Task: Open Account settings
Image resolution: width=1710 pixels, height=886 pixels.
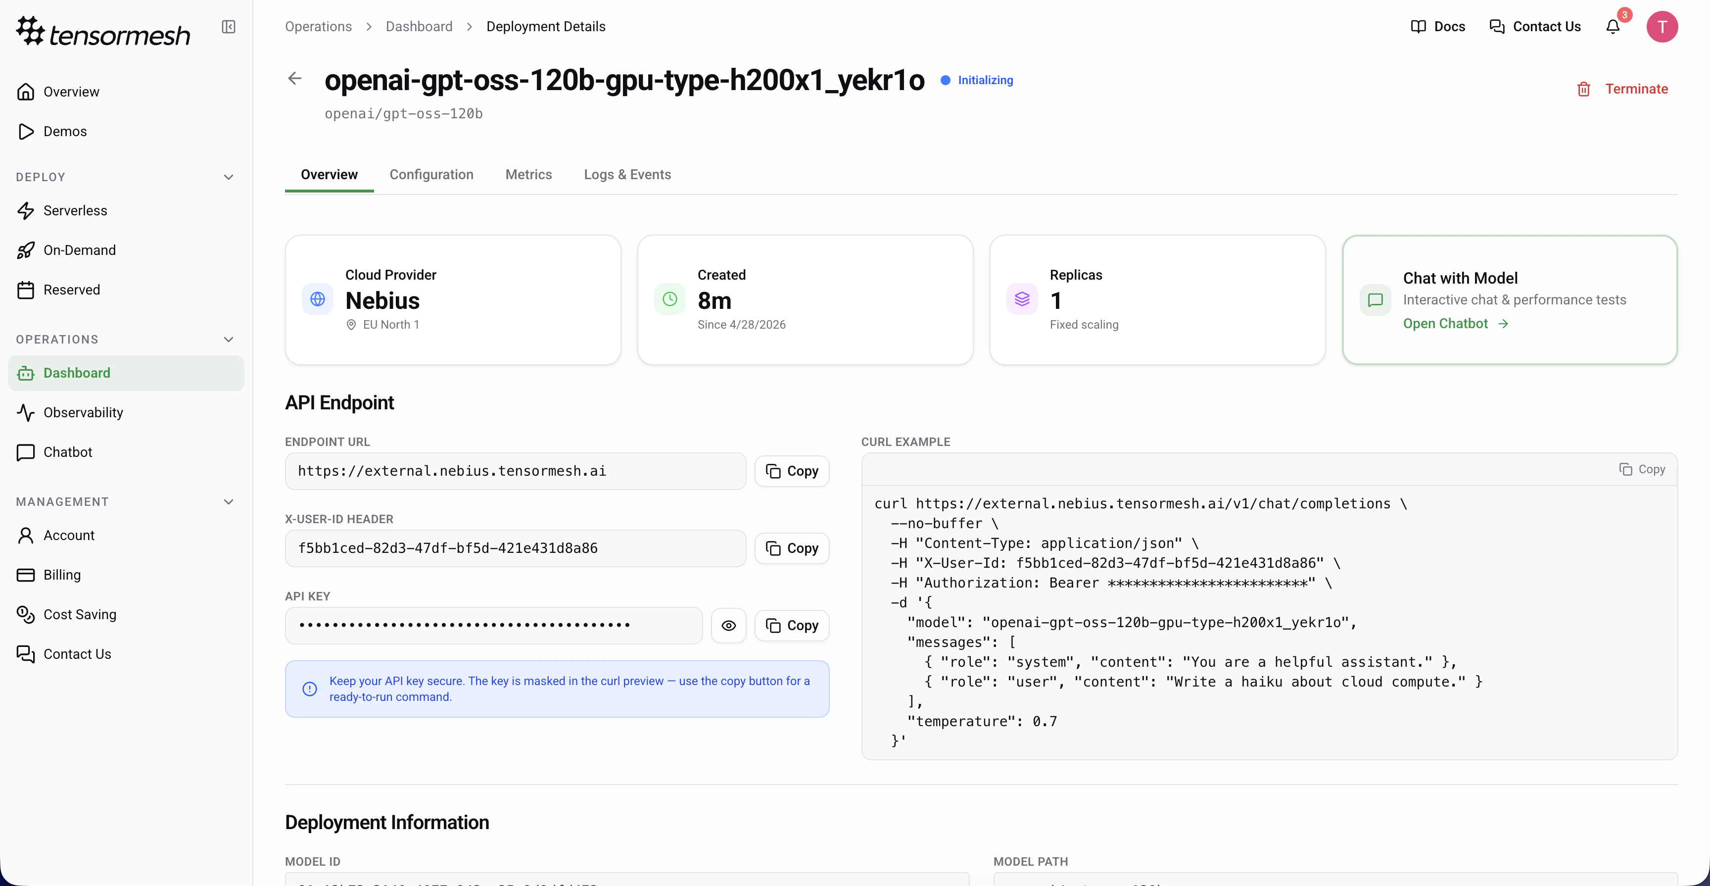Action: (x=126, y=536)
